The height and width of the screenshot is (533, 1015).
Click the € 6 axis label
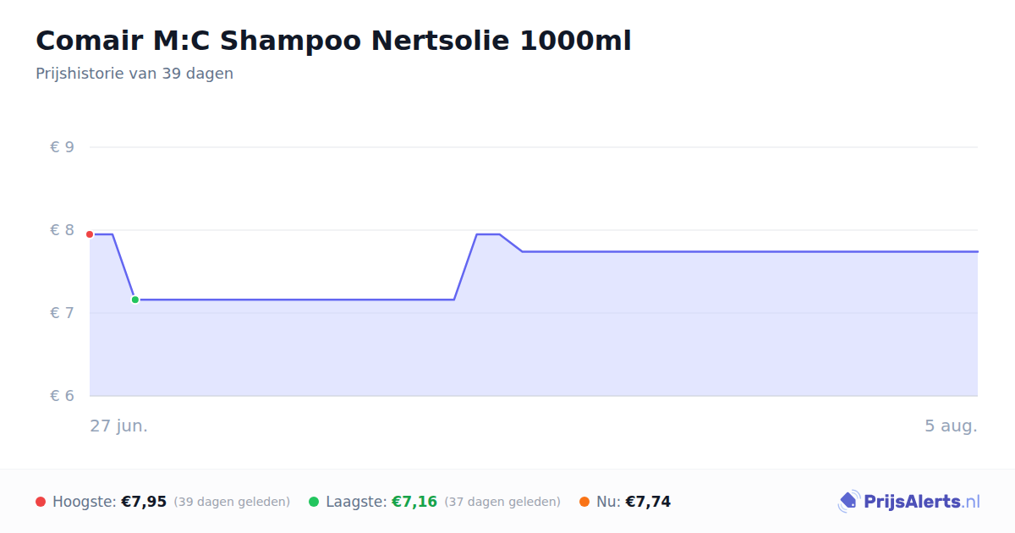(x=62, y=396)
